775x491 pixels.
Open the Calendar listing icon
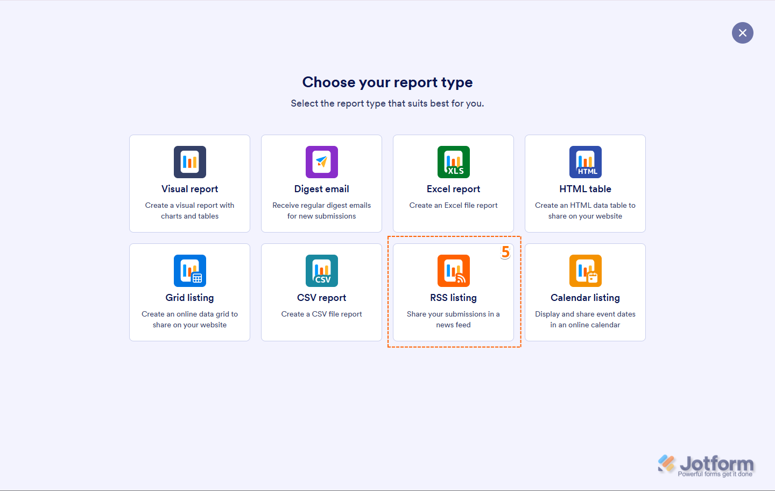coord(585,271)
